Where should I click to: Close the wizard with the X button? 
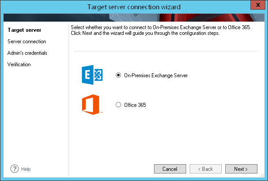[258, 5]
